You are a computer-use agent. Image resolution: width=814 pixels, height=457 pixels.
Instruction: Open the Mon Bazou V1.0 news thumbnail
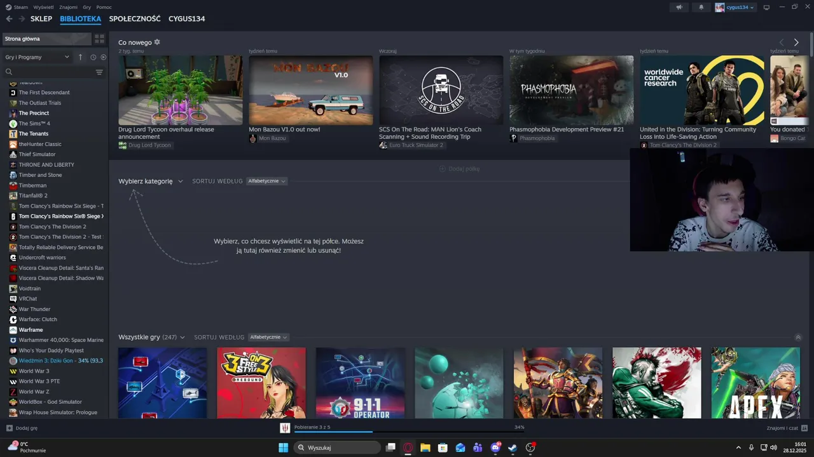click(x=310, y=90)
